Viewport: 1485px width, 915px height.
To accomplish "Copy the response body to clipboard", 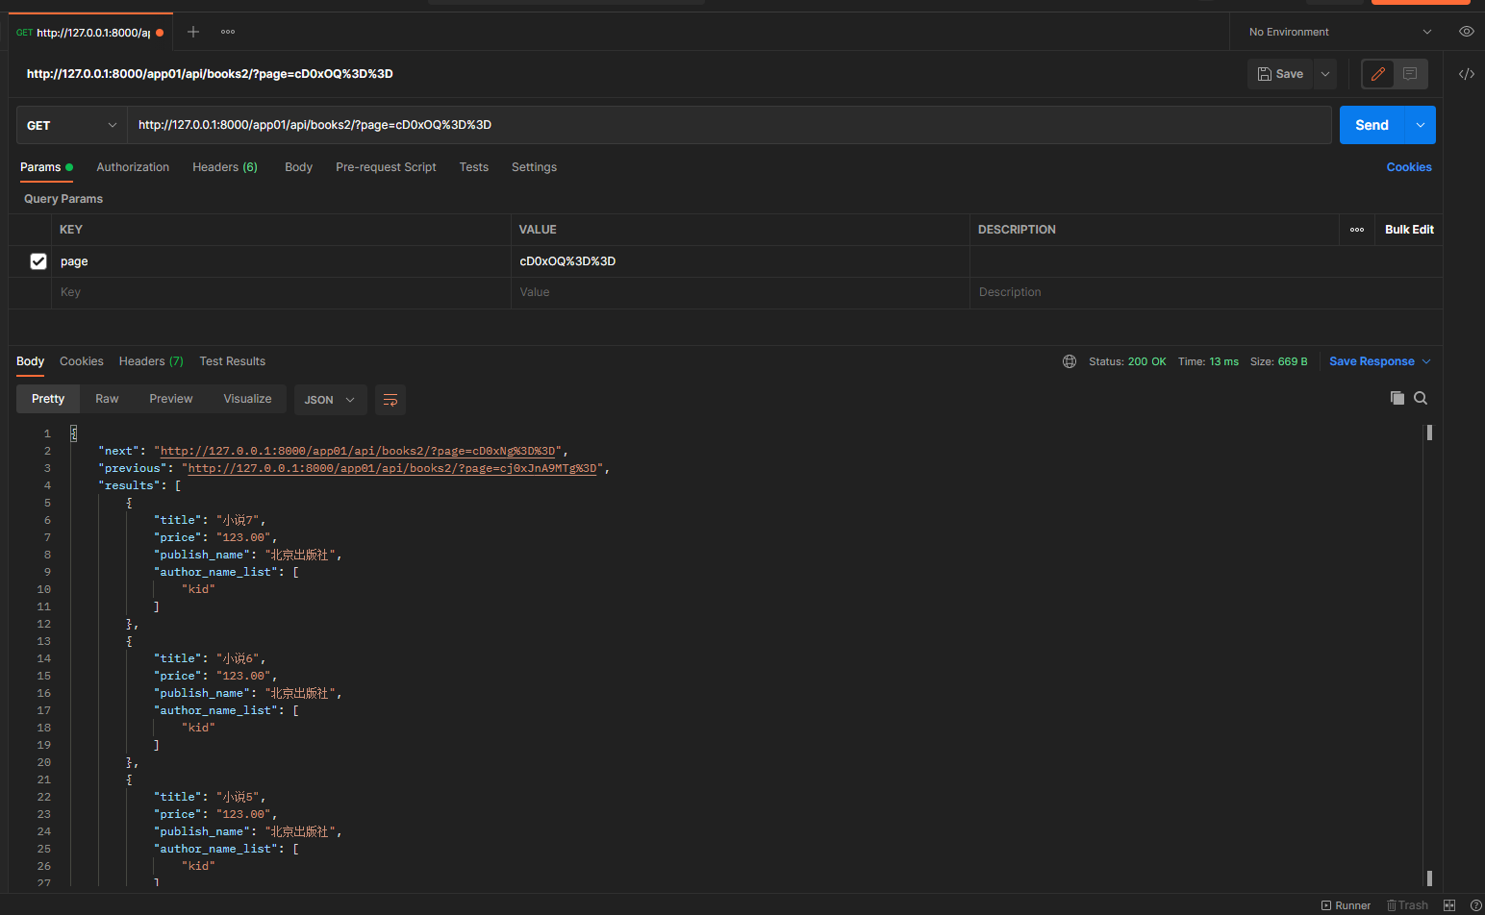I will [1397, 398].
